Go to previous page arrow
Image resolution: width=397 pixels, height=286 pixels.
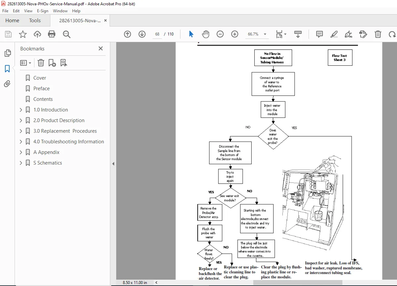point(127,34)
